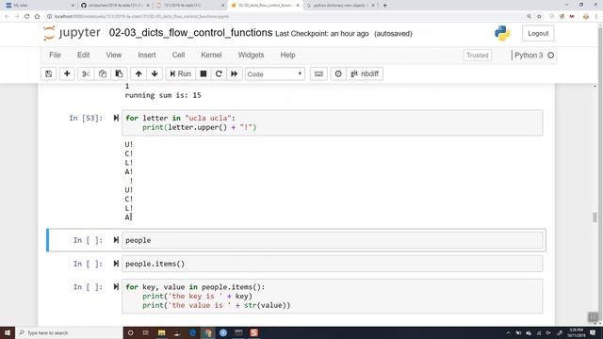Click the Python logo in the header
The image size is (603, 339).
[x=502, y=34]
